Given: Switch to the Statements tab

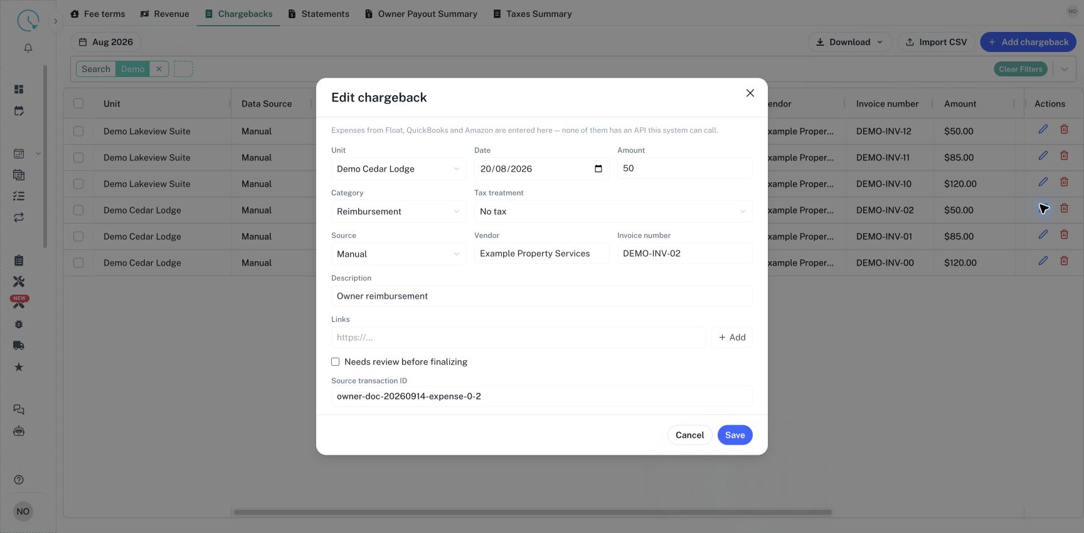Looking at the screenshot, I should coord(319,14).
